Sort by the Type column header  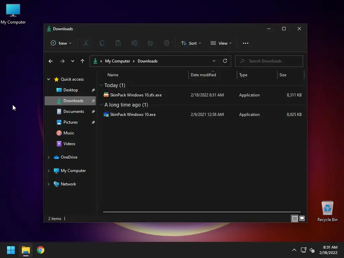[x=257, y=75]
